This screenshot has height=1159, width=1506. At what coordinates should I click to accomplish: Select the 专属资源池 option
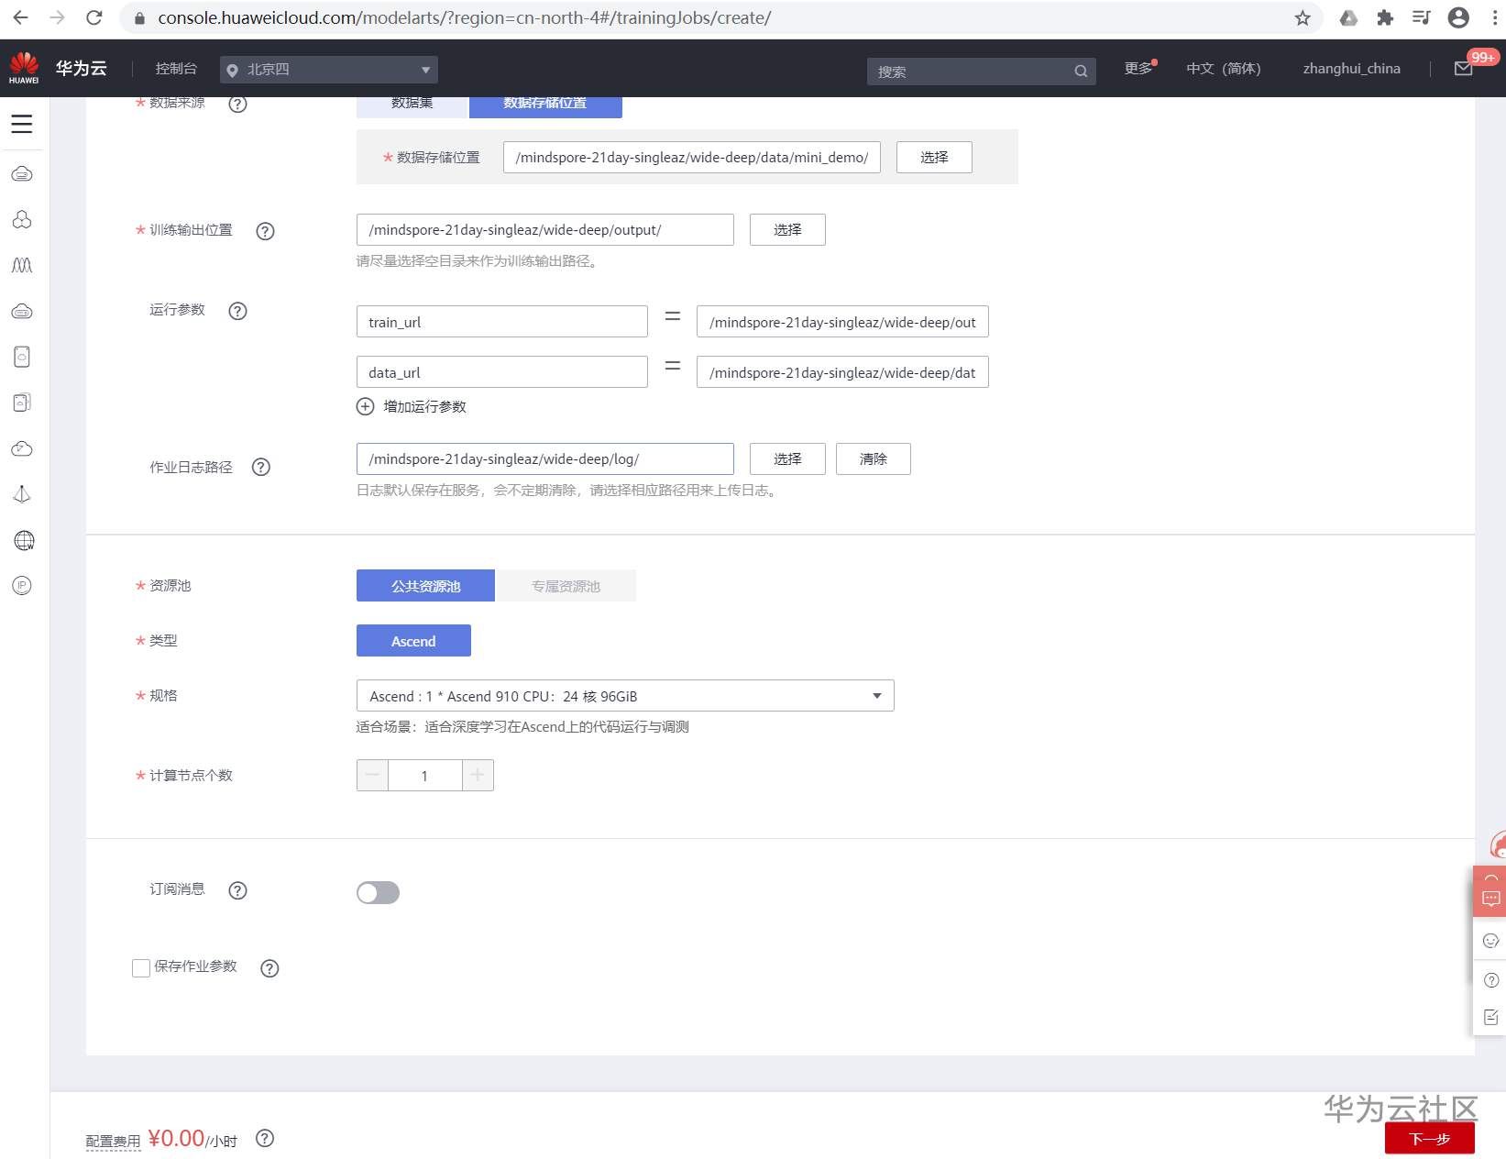pos(566,586)
